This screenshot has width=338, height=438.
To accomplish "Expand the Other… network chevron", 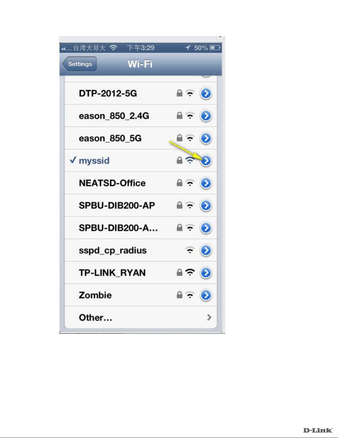I will pos(209,317).
